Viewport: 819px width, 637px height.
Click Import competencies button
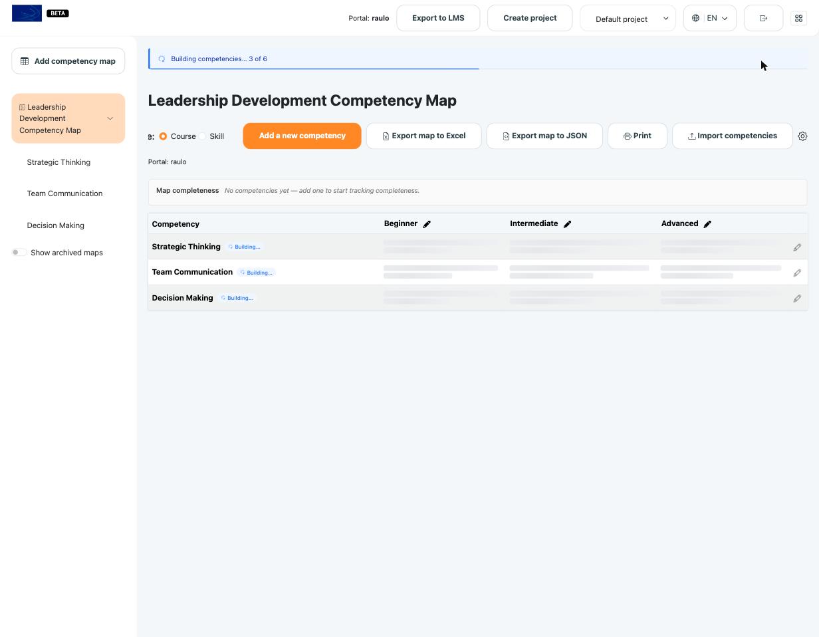pos(732,136)
